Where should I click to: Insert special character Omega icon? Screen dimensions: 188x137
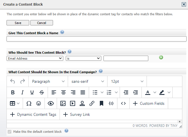29,103
